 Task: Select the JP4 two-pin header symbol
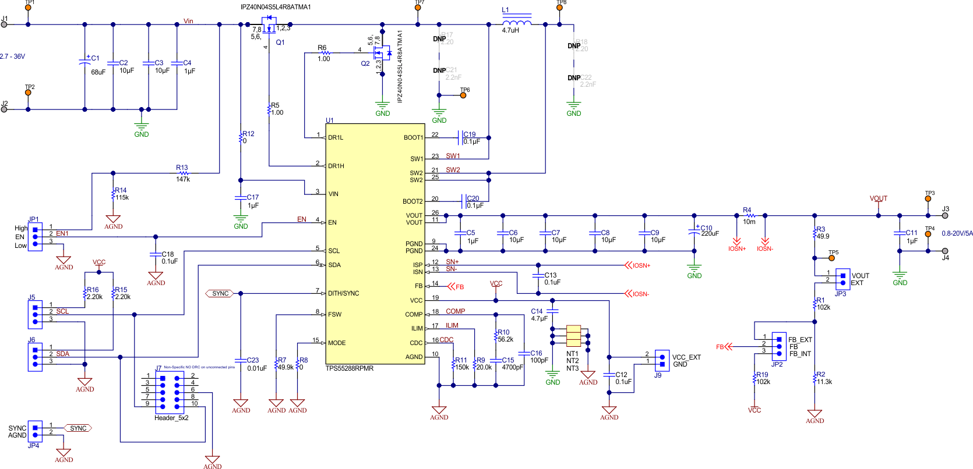coord(35,431)
